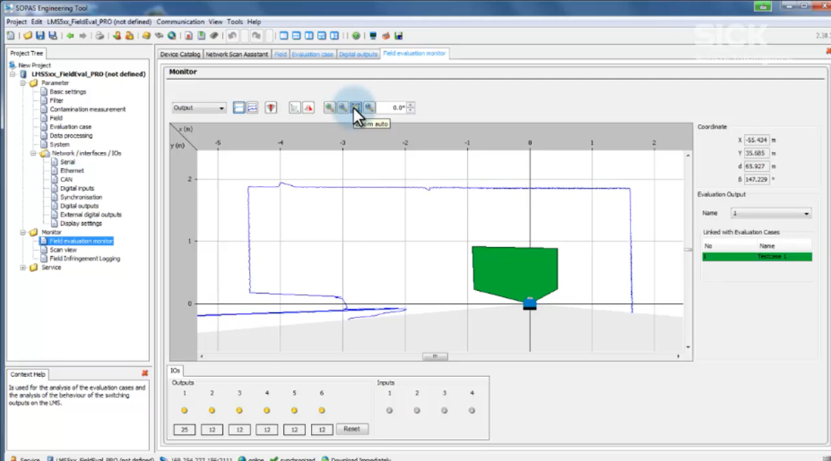831x461 pixels.
Task: Toggle the Output 1 indicator lamp
Action: click(184, 410)
